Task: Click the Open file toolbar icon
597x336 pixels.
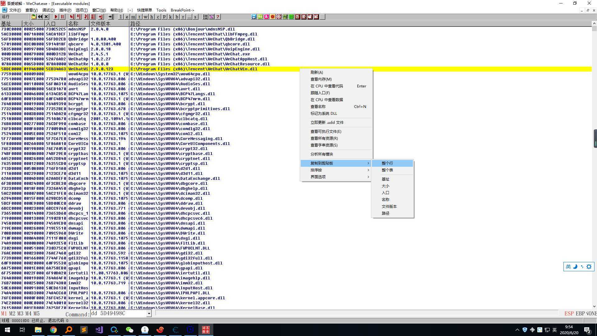Action: (34, 17)
